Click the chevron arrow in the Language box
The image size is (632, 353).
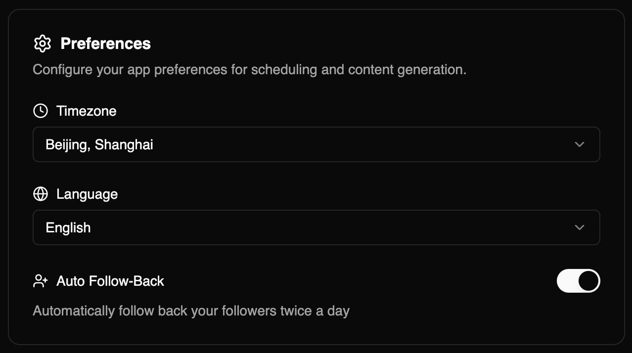pos(580,227)
